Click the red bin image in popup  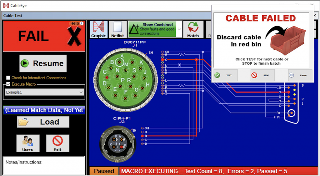coord(288,40)
